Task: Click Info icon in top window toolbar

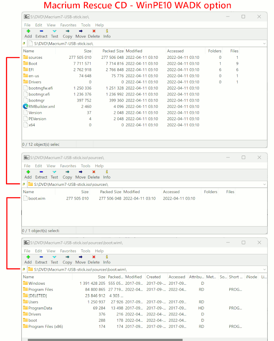Action: [x=107, y=31]
